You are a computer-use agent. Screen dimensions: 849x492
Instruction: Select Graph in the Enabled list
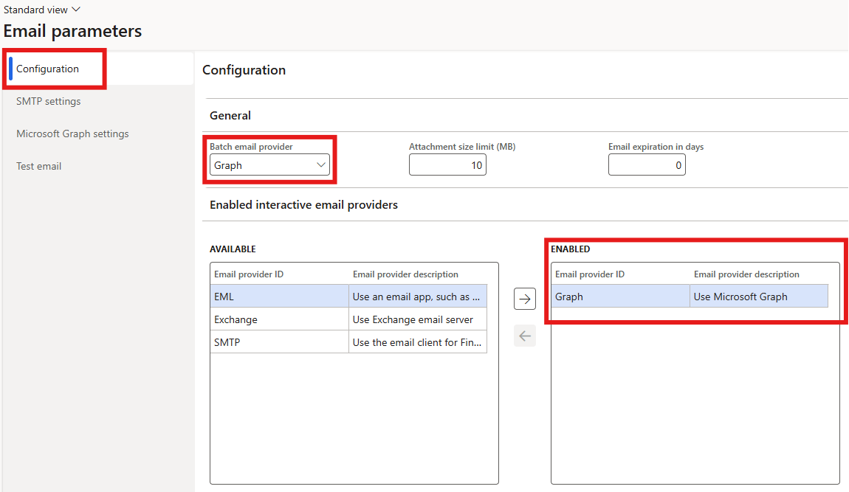(x=690, y=297)
